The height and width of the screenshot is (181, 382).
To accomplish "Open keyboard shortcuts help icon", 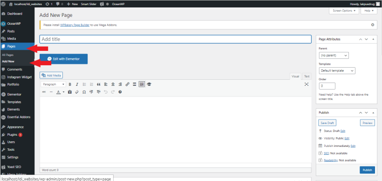I will click(120, 92).
